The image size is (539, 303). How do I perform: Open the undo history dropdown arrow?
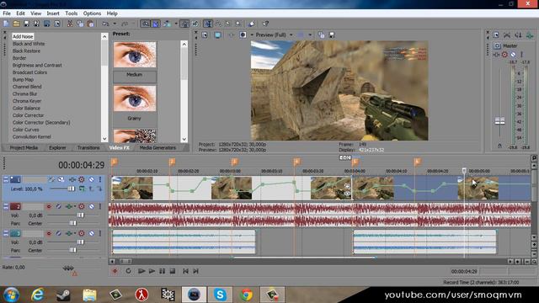(115, 24)
